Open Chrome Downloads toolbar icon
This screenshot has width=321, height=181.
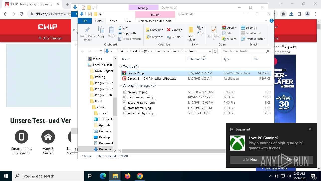[x=291, y=14]
